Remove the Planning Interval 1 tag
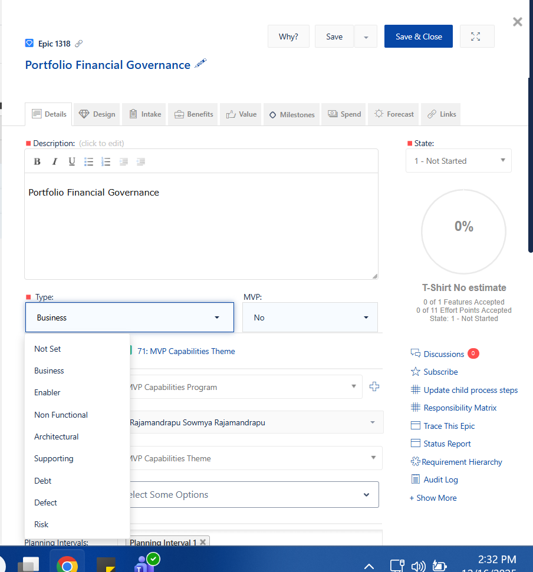This screenshot has width=533, height=572. [203, 542]
